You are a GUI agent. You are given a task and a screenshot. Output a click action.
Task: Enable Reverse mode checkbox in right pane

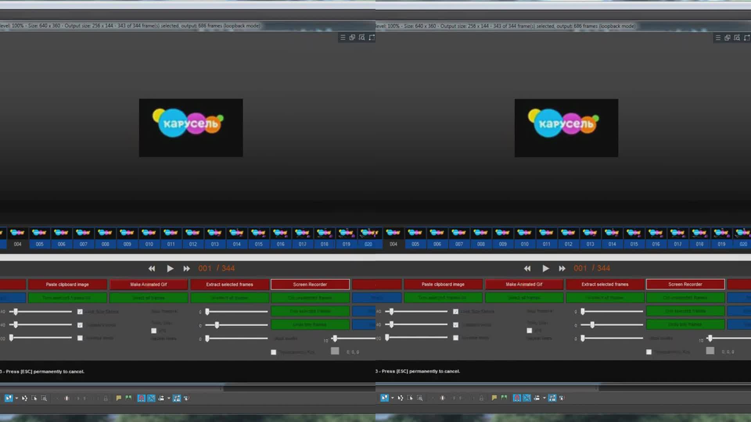(456, 338)
